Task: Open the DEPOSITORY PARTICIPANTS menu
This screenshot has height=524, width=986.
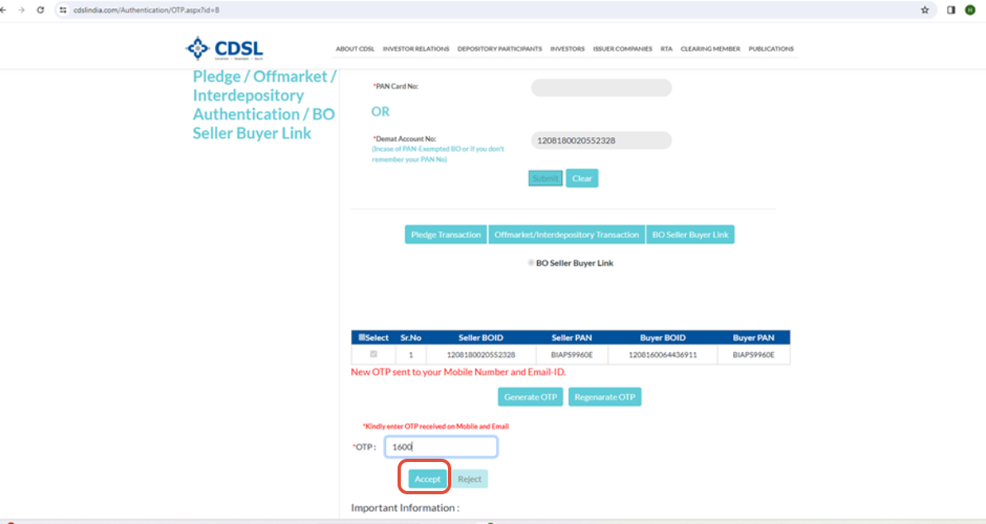Action: (499, 49)
